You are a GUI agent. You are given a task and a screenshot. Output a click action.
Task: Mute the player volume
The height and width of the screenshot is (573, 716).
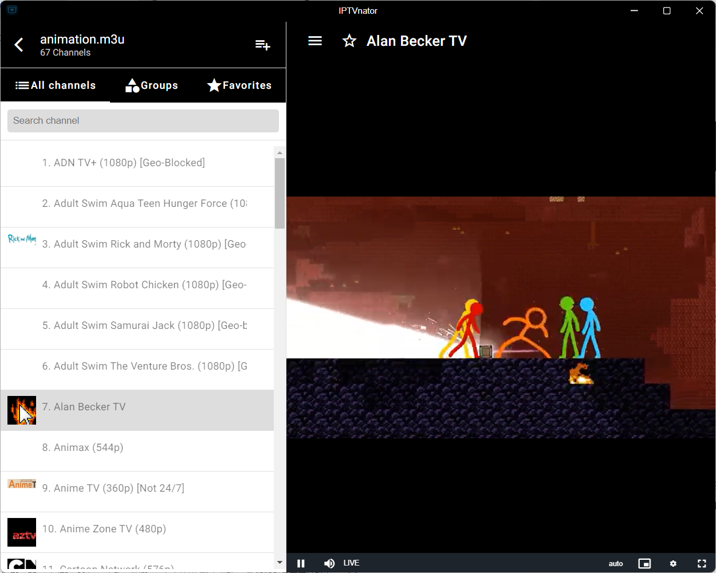coord(329,563)
